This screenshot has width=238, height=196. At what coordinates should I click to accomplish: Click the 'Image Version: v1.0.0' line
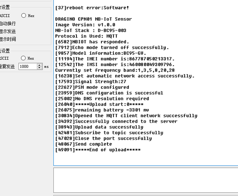click(x=85, y=25)
